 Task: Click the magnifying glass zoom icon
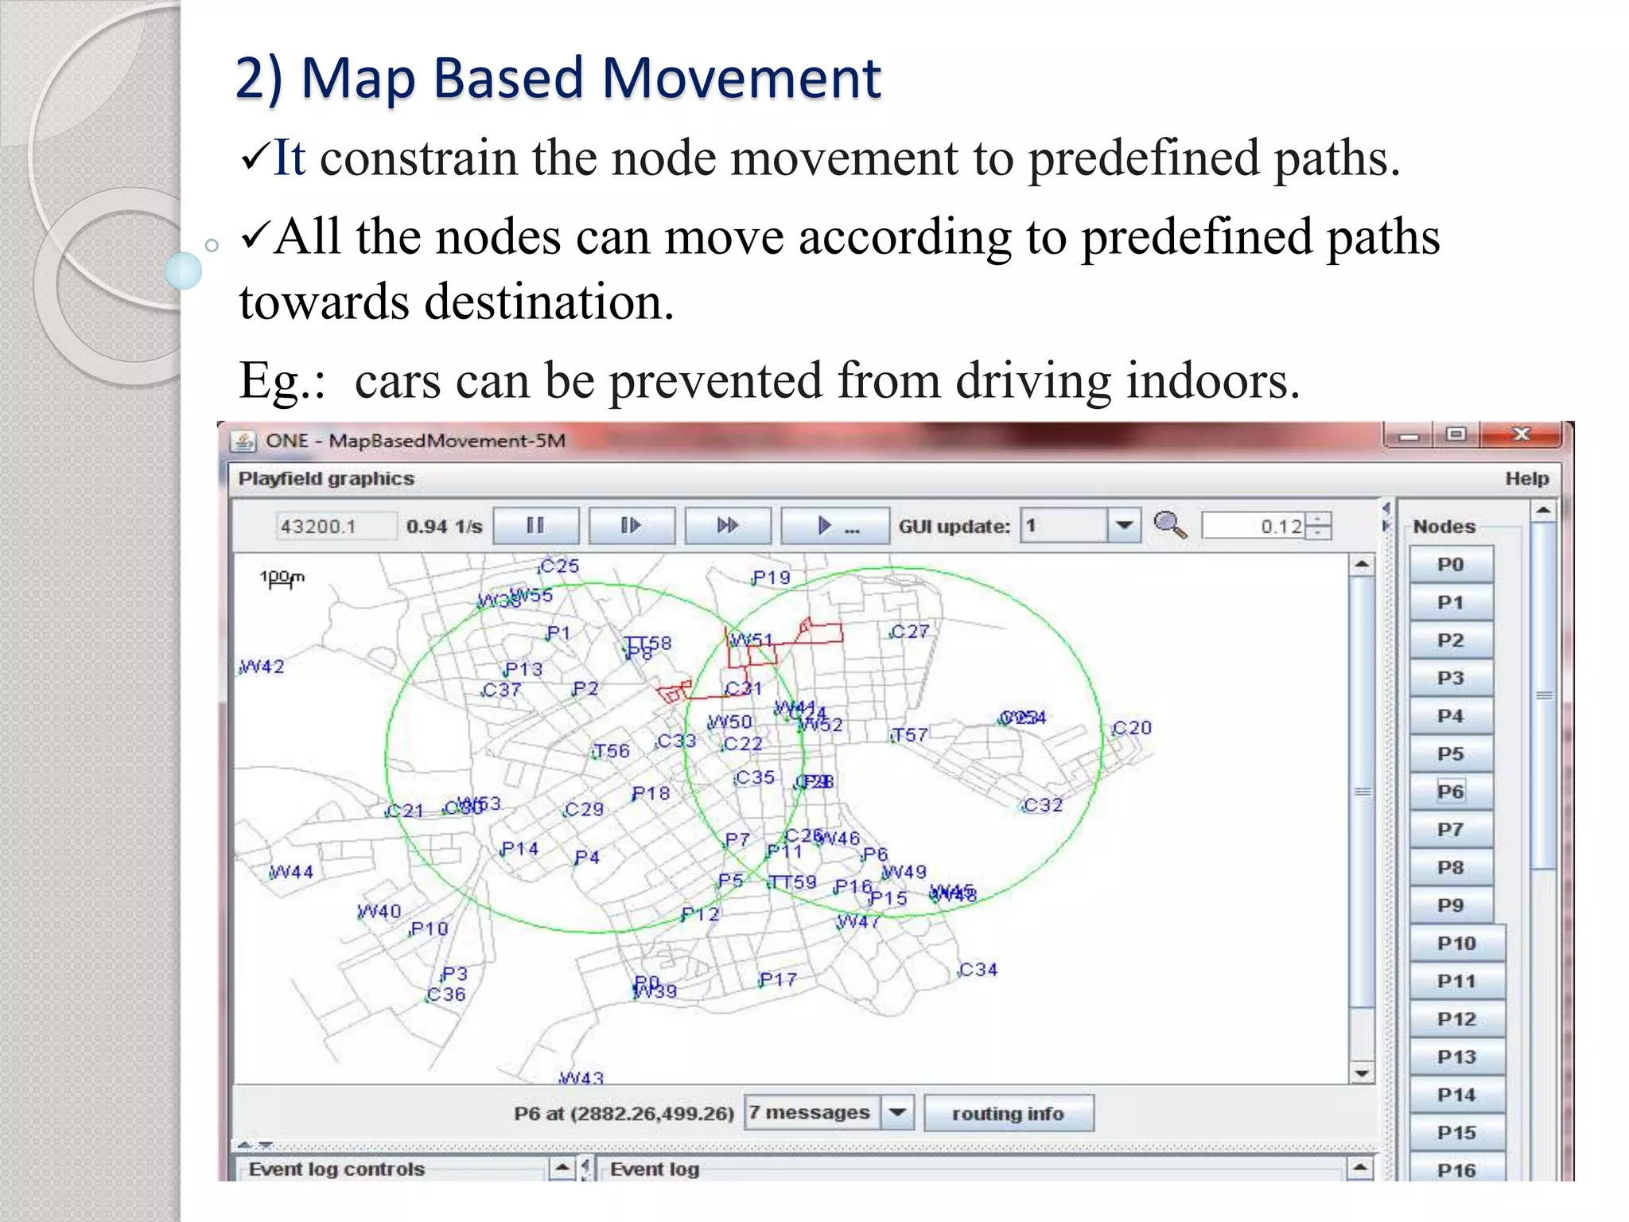[1170, 525]
